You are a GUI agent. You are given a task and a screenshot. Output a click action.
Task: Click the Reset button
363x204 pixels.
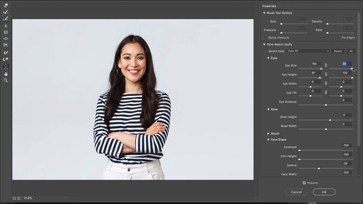(x=338, y=51)
